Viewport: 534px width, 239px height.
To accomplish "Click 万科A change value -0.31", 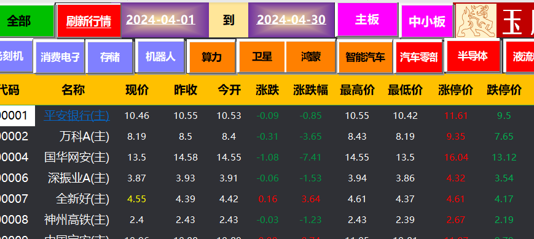I will coord(268,137).
